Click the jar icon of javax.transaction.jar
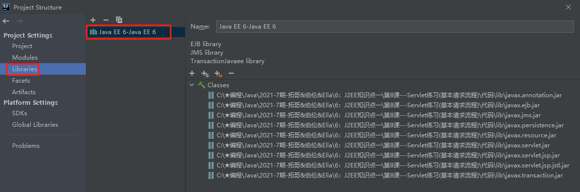The height and width of the screenshot is (192, 580). (x=211, y=175)
